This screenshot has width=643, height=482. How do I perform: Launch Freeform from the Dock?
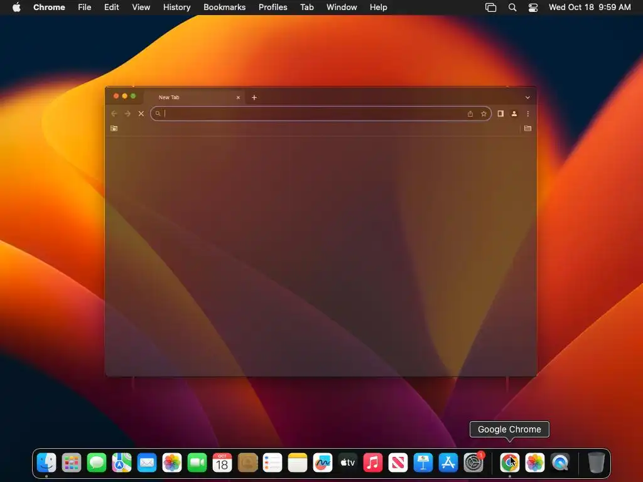[x=323, y=463]
